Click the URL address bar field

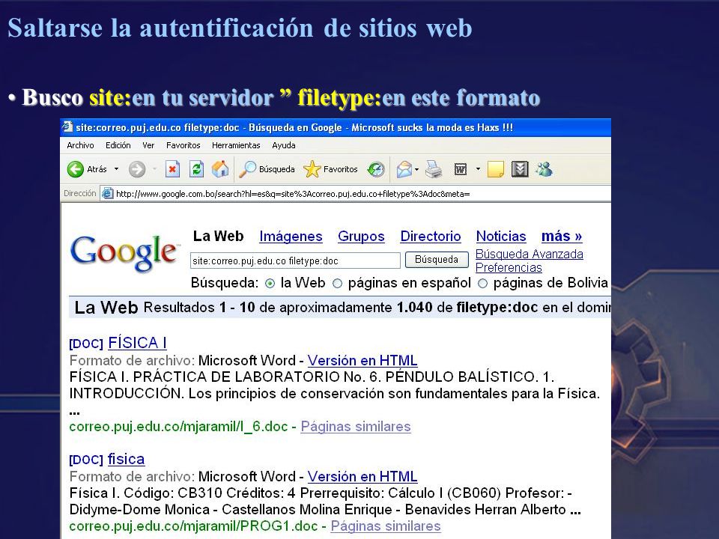coord(355,193)
